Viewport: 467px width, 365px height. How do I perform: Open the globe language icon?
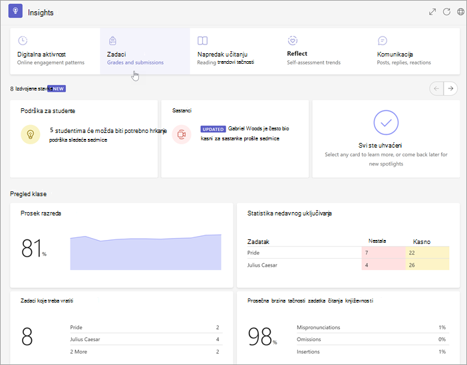(x=460, y=12)
